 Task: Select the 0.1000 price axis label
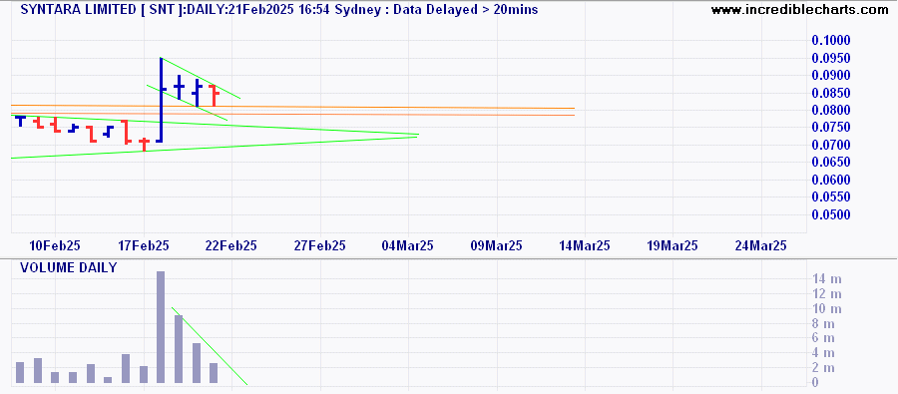coord(831,41)
